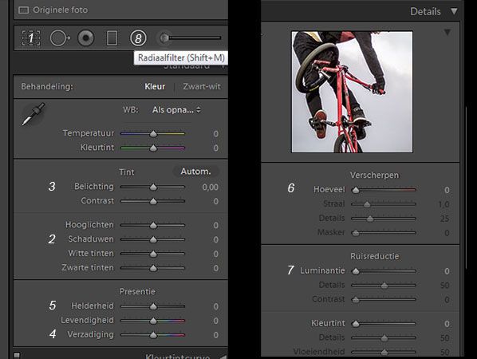The width and height of the screenshot is (477, 359).
Task: Activate the Radial Filter tool icon
Action: 138,38
